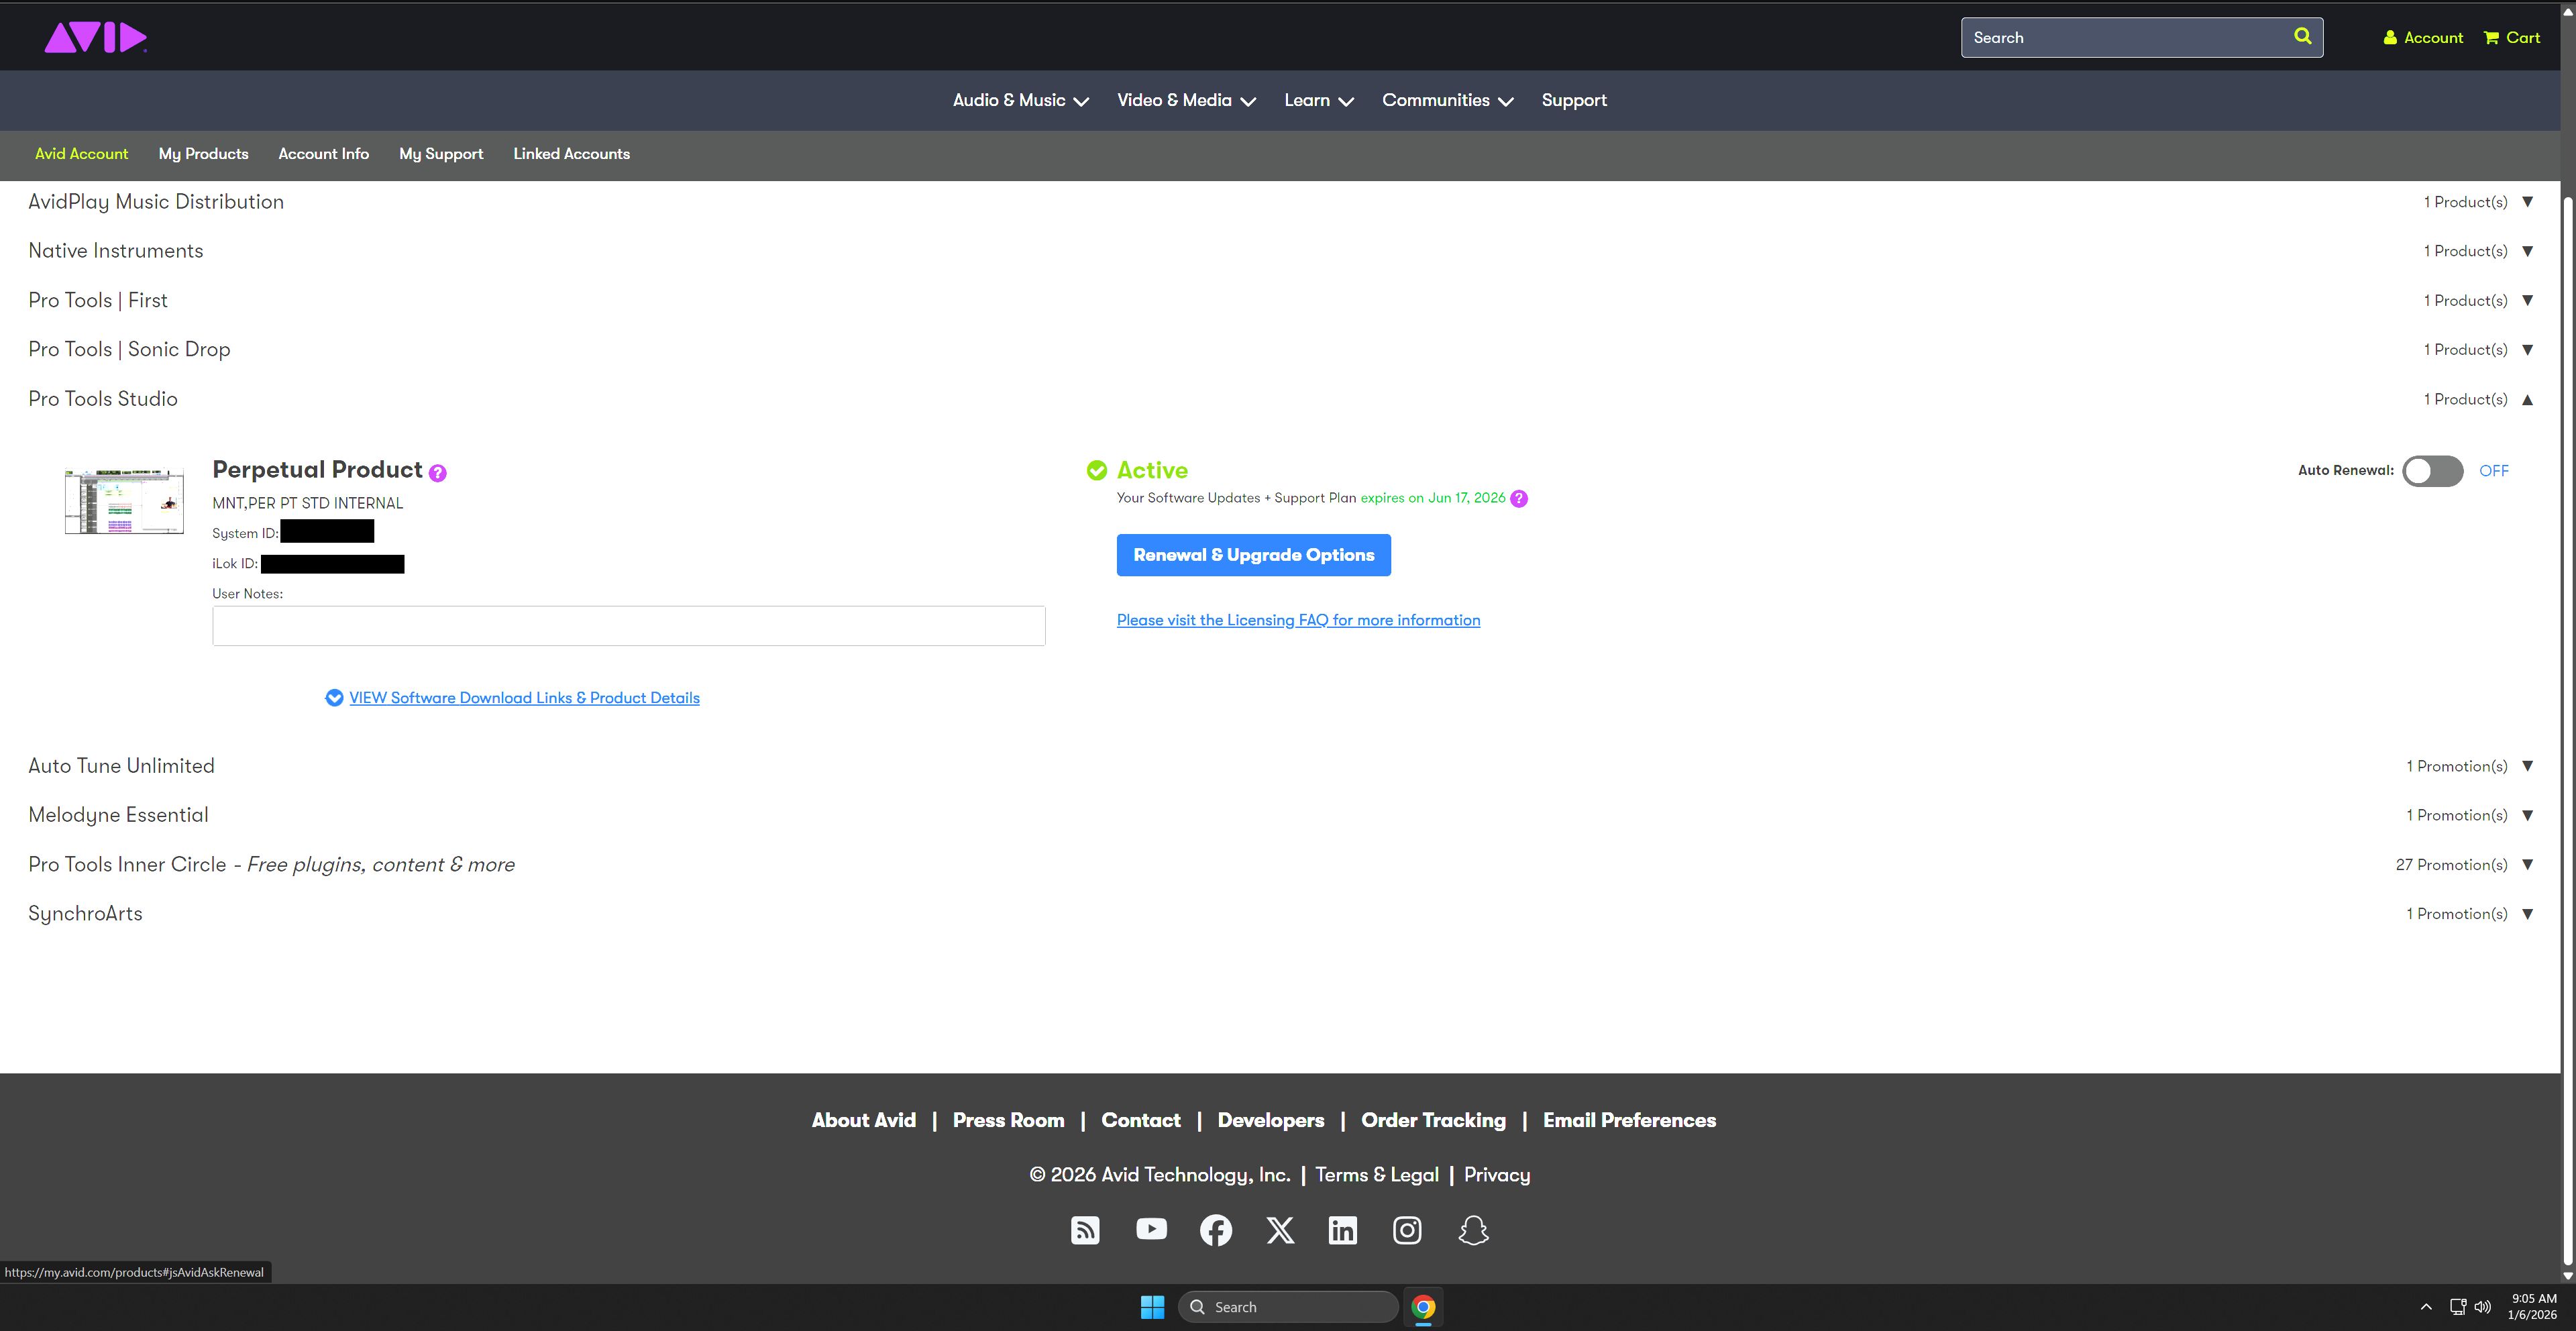This screenshot has width=2576, height=1331.
Task: Click the search magnifier icon
Action: coord(2302,37)
